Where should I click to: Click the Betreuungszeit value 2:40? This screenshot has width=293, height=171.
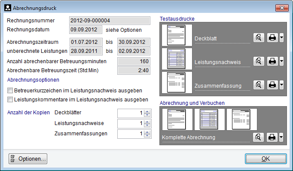pos(134,70)
